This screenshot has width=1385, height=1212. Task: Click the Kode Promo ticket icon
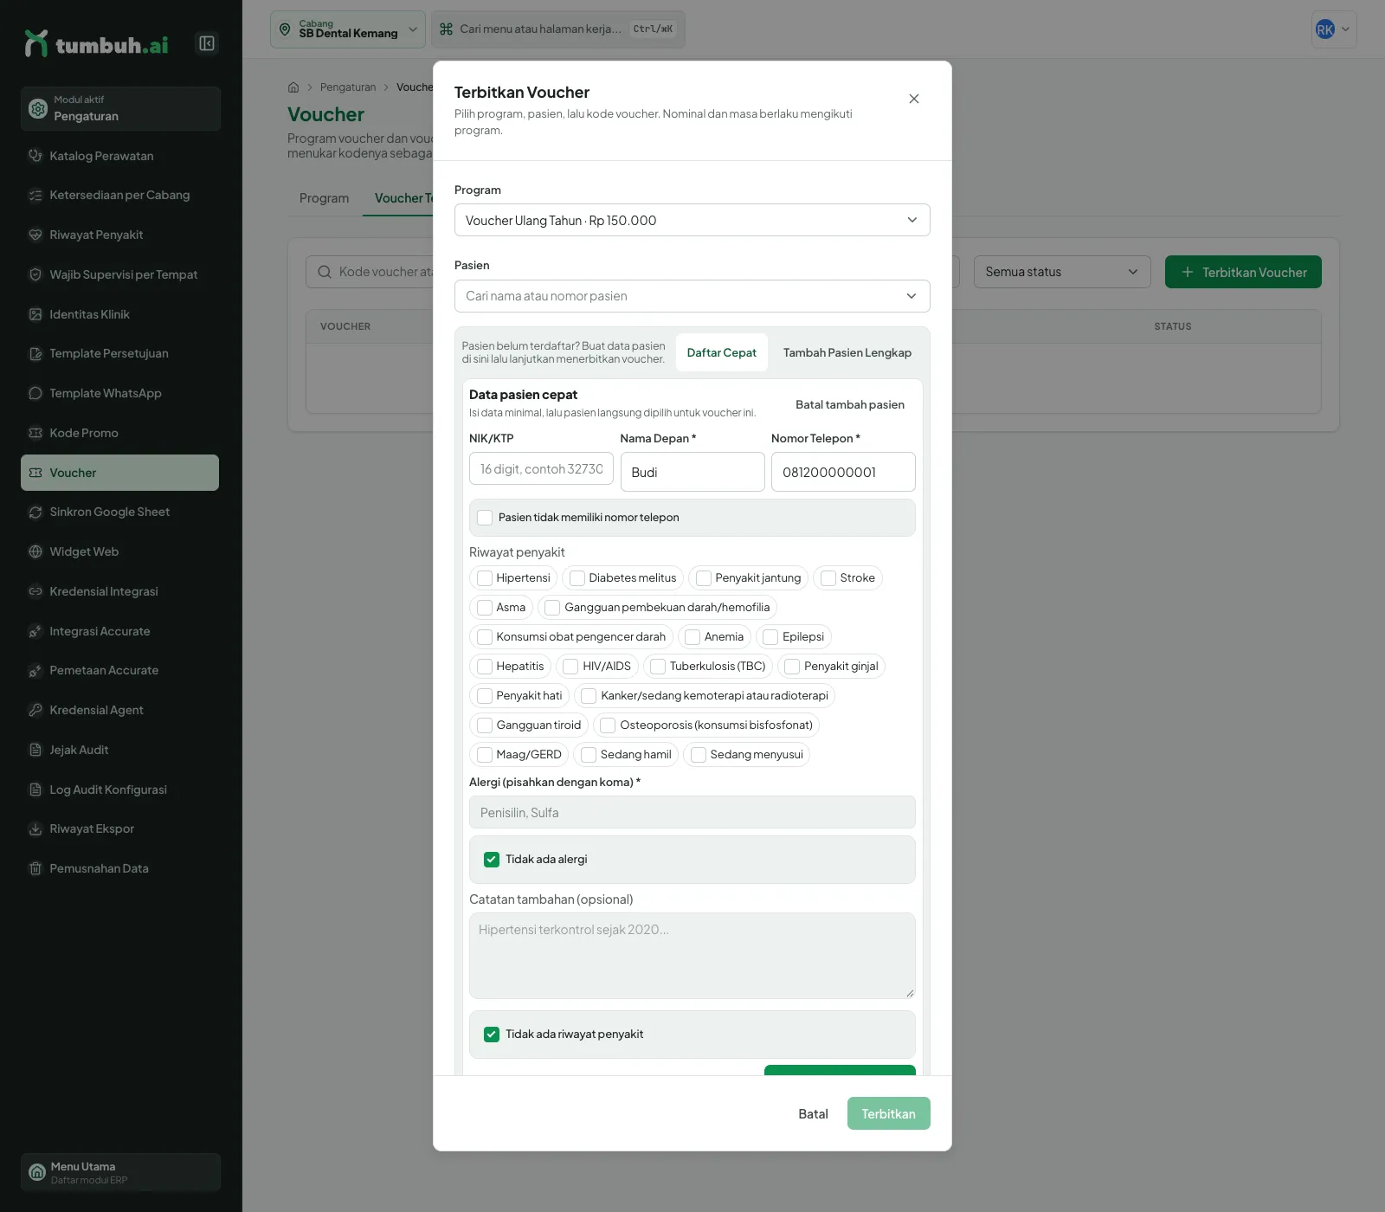35,433
